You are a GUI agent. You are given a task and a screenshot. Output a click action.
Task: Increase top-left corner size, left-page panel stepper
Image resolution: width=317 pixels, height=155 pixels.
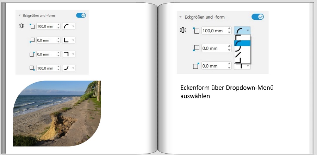pos(58,25)
